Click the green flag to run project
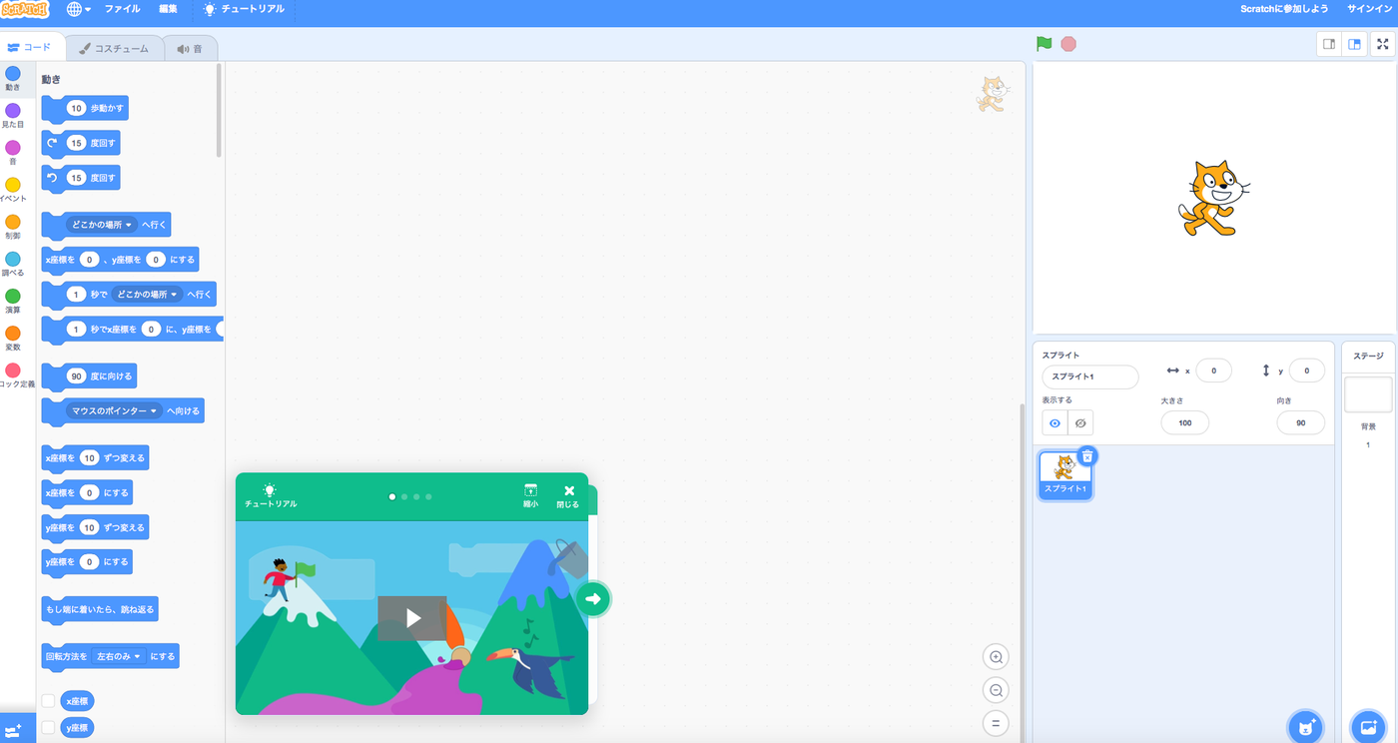This screenshot has width=1398, height=743. pyautogui.click(x=1045, y=44)
